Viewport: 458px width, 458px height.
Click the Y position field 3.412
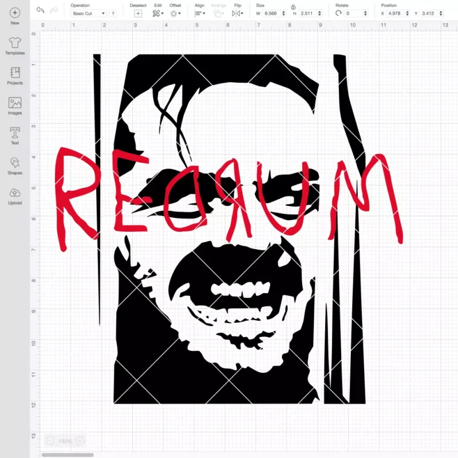pos(429,13)
